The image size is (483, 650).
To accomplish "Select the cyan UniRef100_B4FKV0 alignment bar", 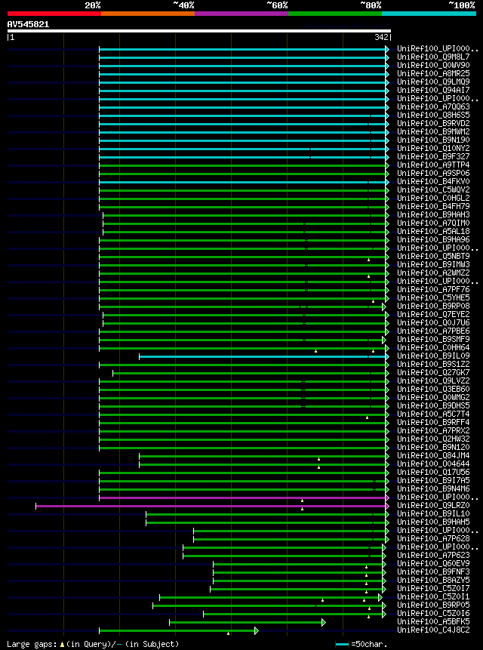I will (x=244, y=182).
